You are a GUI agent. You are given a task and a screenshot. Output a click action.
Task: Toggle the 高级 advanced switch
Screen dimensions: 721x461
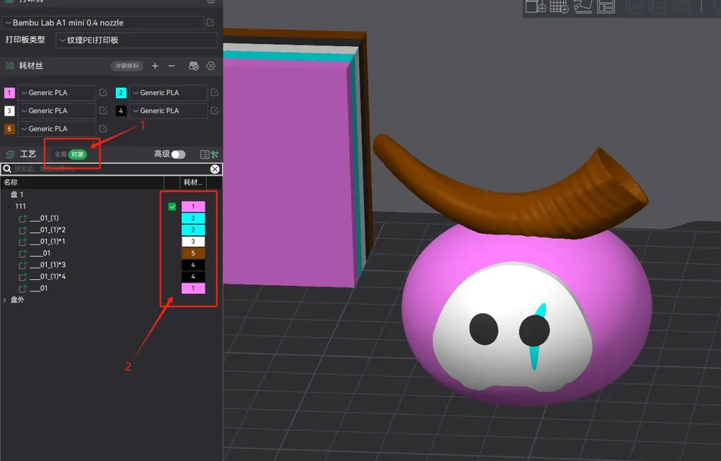178,154
